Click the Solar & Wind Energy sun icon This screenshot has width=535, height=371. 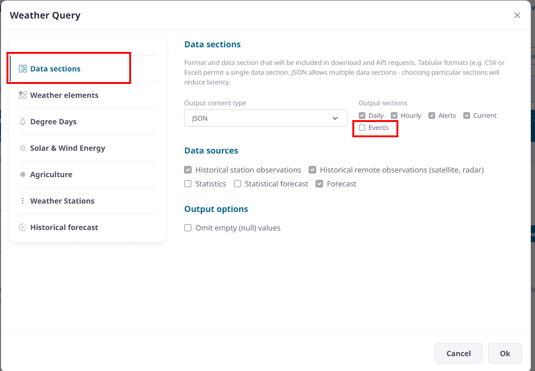(x=23, y=148)
